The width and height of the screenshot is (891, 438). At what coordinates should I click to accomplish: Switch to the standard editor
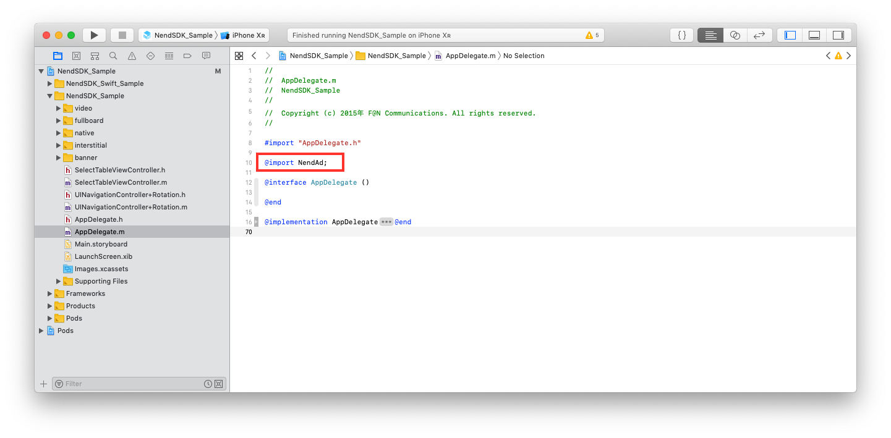pyautogui.click(x=710, y=35)
